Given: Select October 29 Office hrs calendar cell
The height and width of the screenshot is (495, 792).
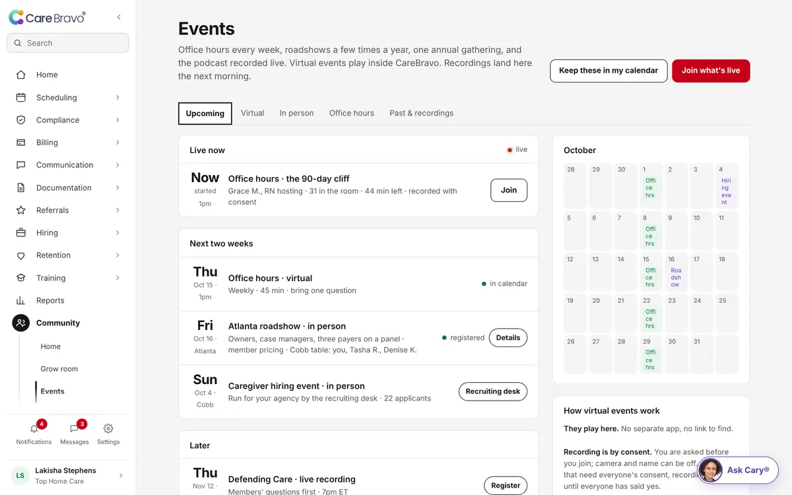Looking at the screenshot, I should (x=651, y=354).
